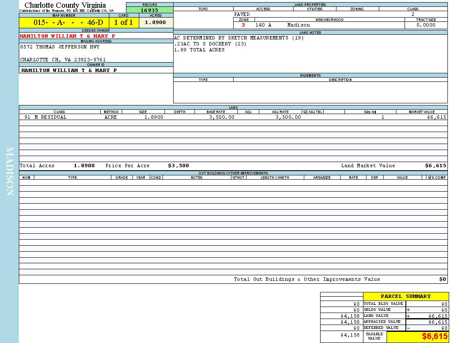
Task: Click the Owner ID name field
Action: coord(69,70)
